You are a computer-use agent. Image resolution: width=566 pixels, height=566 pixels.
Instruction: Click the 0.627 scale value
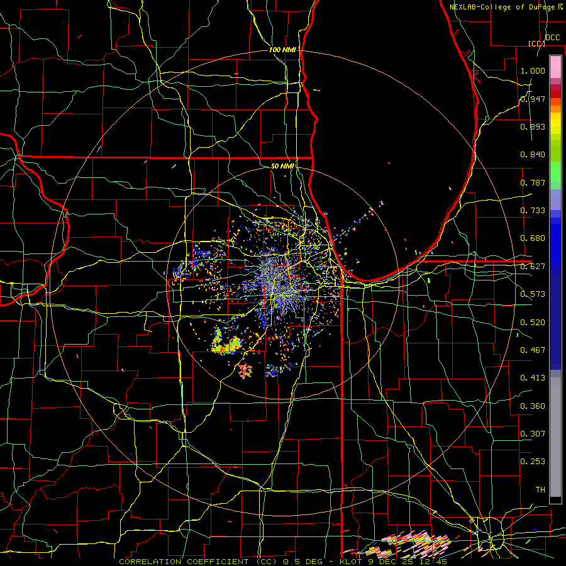click(x=533, y=267)
